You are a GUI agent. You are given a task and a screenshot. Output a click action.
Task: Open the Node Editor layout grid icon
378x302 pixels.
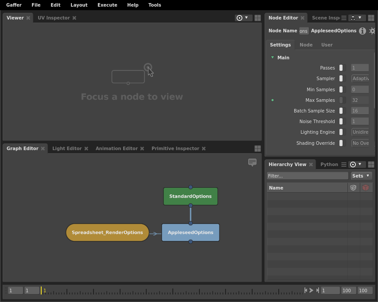(x=371, y=18)
